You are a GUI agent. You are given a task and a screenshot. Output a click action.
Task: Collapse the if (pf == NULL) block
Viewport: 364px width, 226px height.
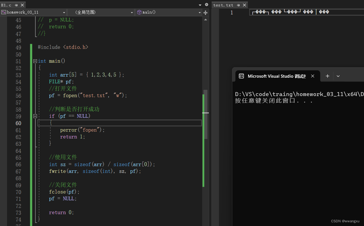pyautogui.click(x=35, y=116)
